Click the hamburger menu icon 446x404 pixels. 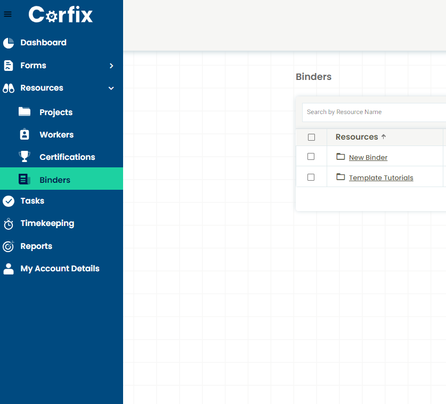click(x=7, y=14)
